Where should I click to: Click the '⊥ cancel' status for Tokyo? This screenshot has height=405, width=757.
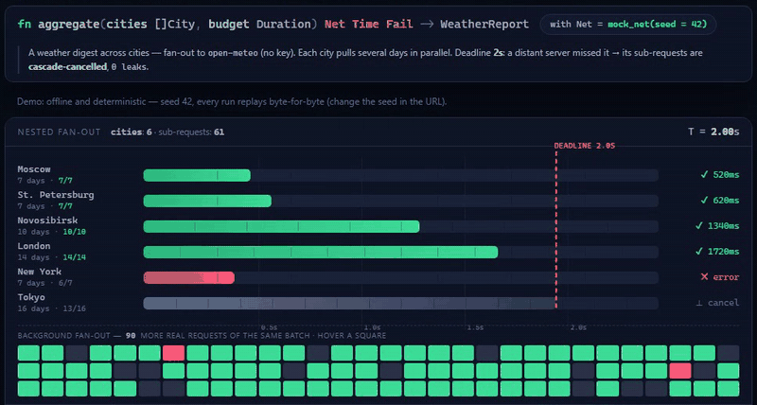tap(717, 303)
